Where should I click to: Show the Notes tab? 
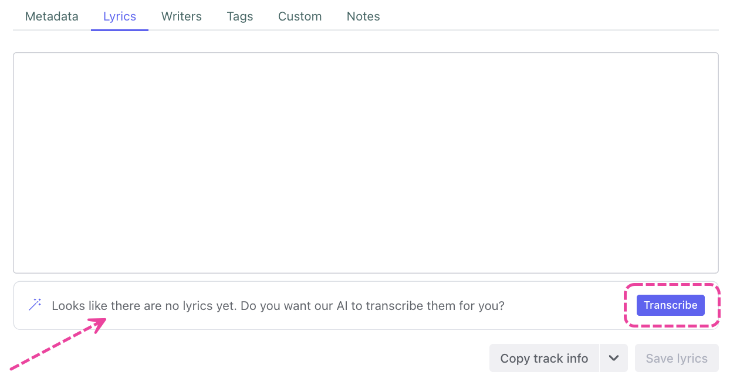point(363,16)
